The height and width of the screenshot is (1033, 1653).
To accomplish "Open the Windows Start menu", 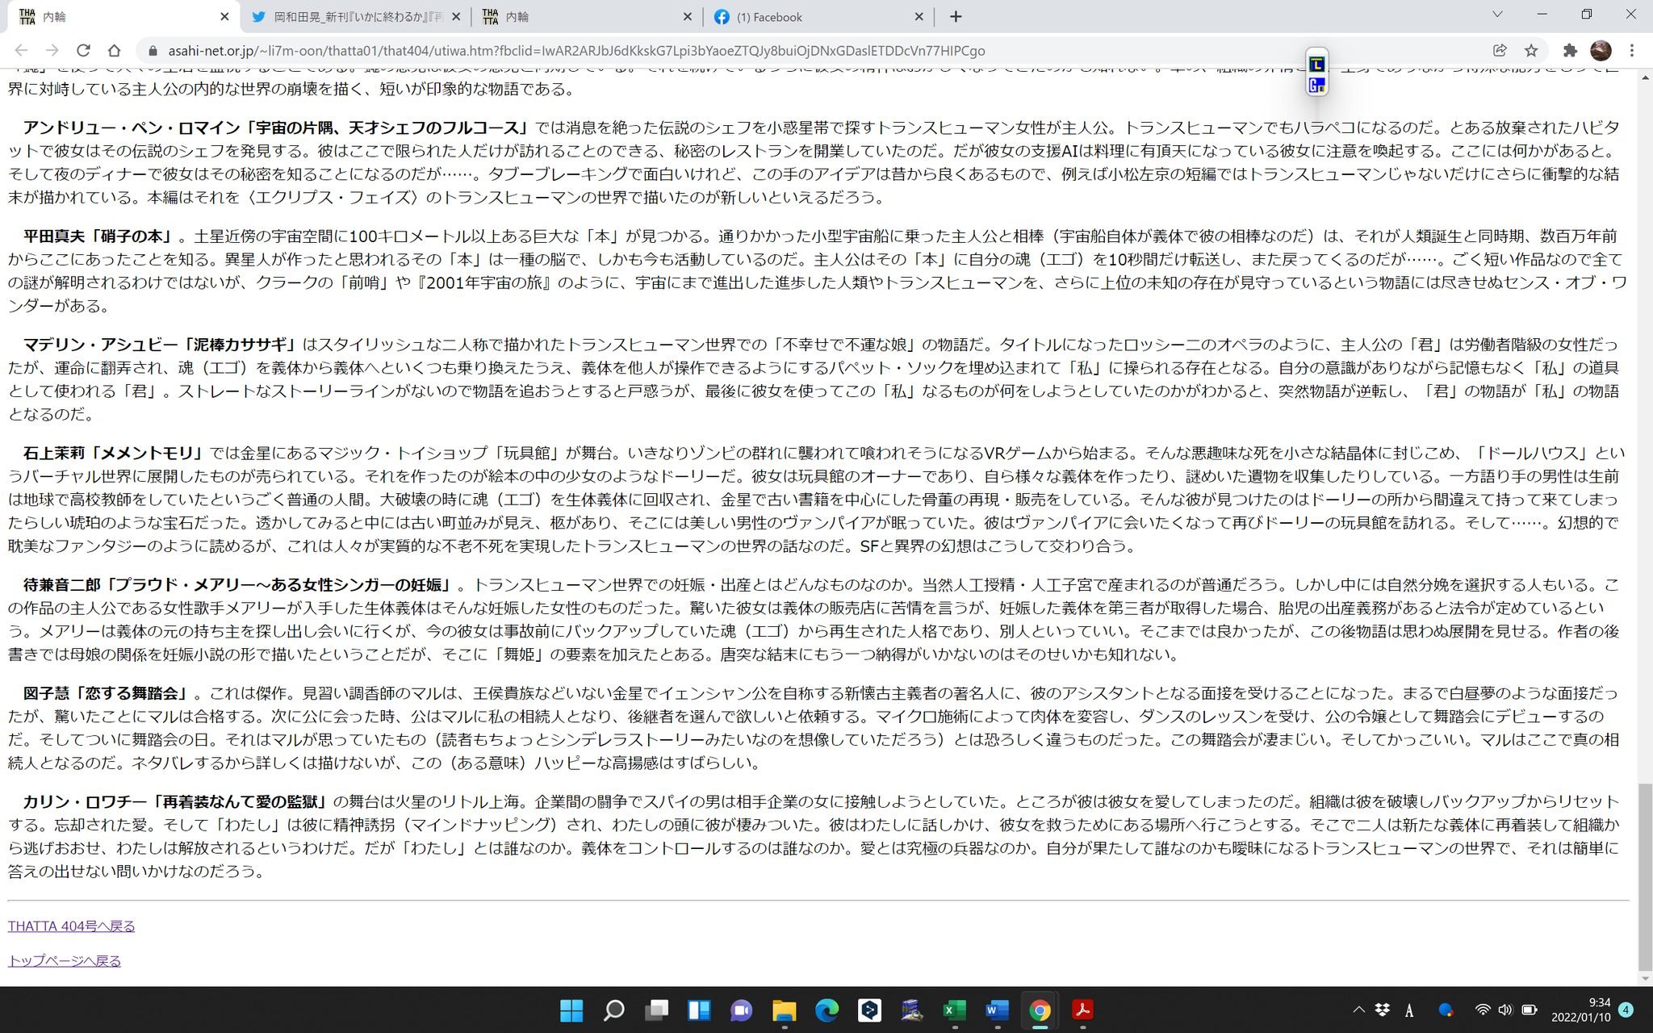I will coord(571,1010).
